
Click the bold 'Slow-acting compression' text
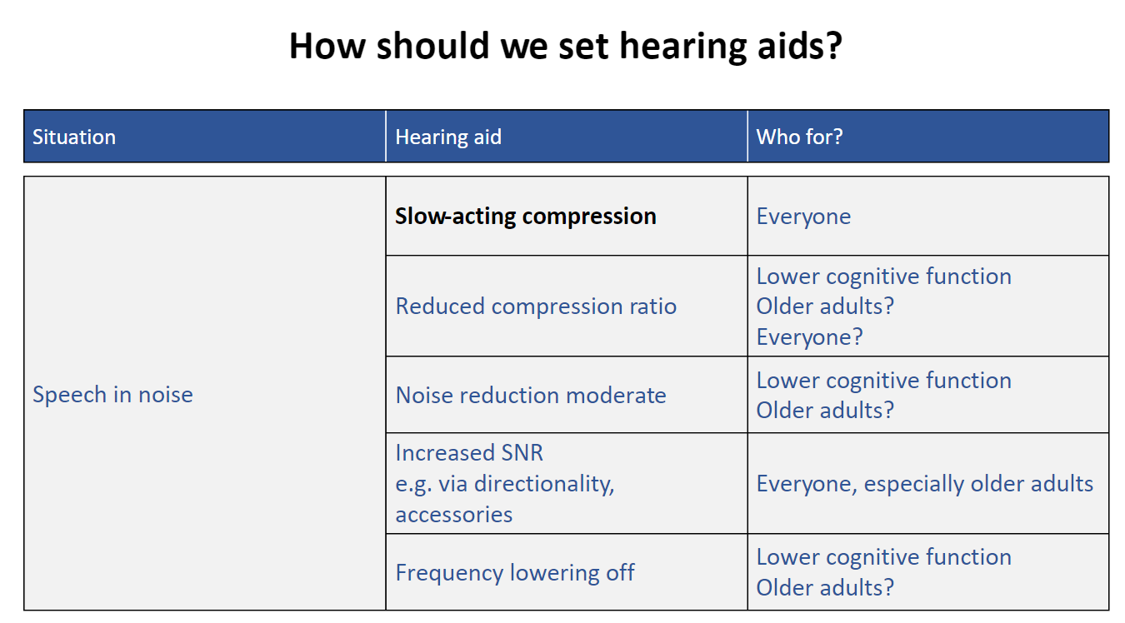(x=526, y=217)
